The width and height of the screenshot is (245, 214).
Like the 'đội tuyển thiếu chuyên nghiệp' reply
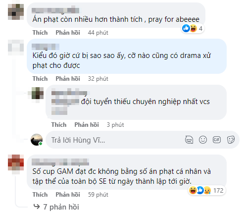pos(59,125)
